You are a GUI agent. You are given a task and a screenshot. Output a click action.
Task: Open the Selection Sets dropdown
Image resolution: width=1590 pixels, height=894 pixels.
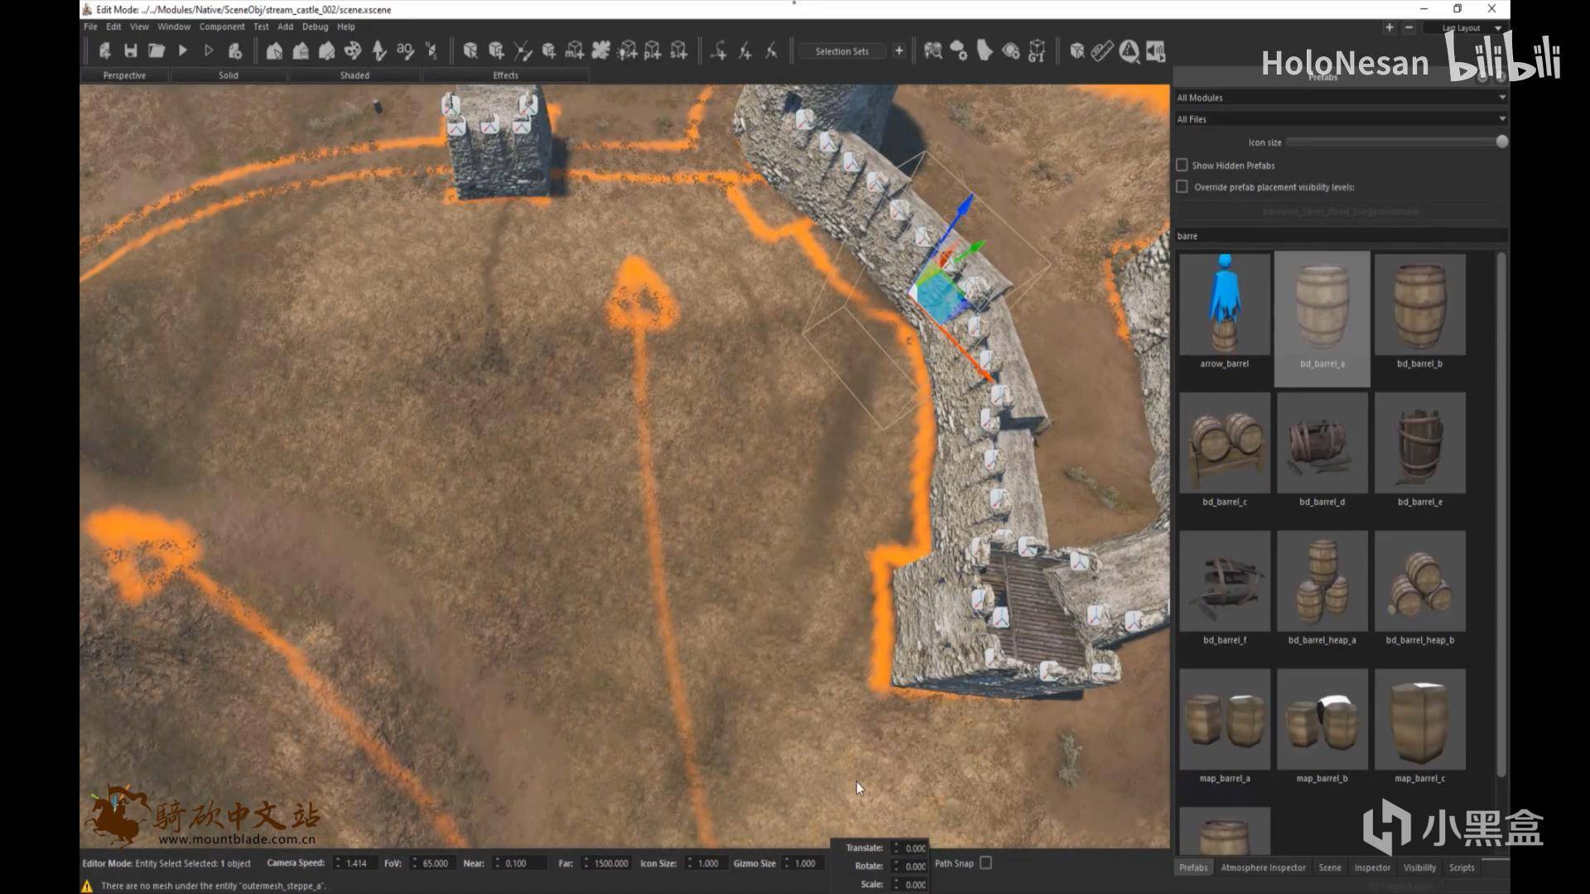point(841,51)
